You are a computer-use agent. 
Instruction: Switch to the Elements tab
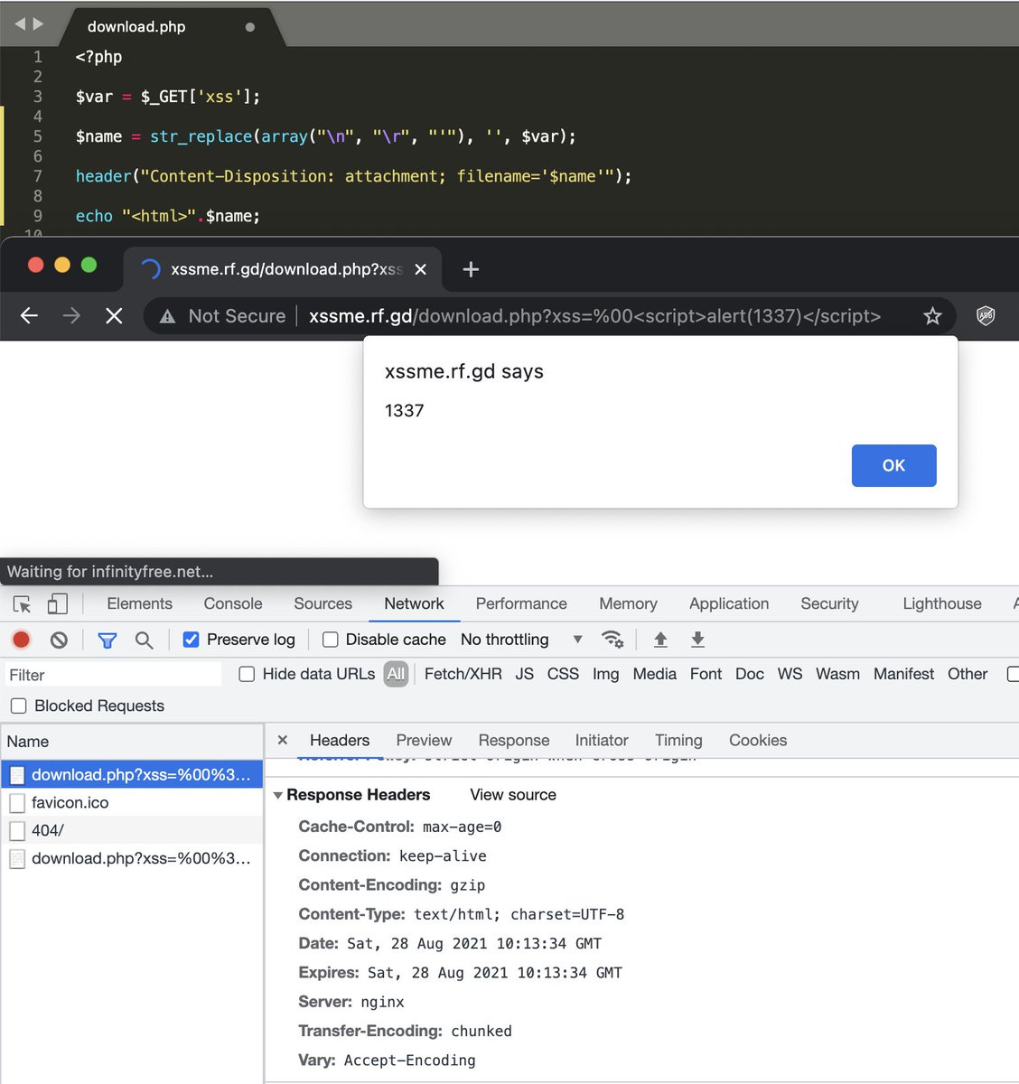pyautogui.click(x=139, y=603)
